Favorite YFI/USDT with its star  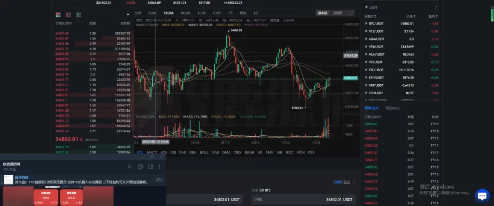click(x=366, y=62)
